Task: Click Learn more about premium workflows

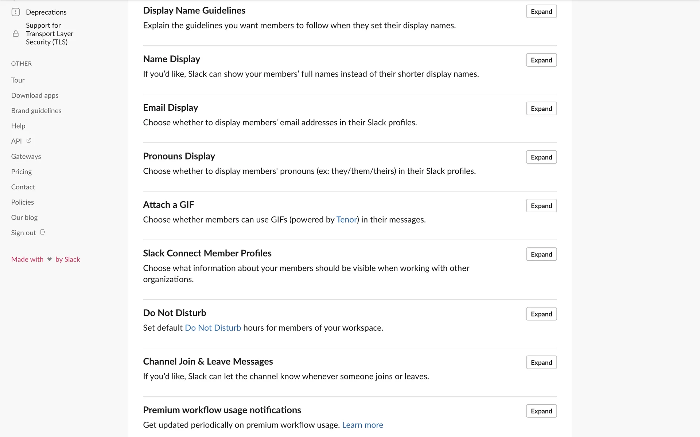Action: (x=362, y=425)
